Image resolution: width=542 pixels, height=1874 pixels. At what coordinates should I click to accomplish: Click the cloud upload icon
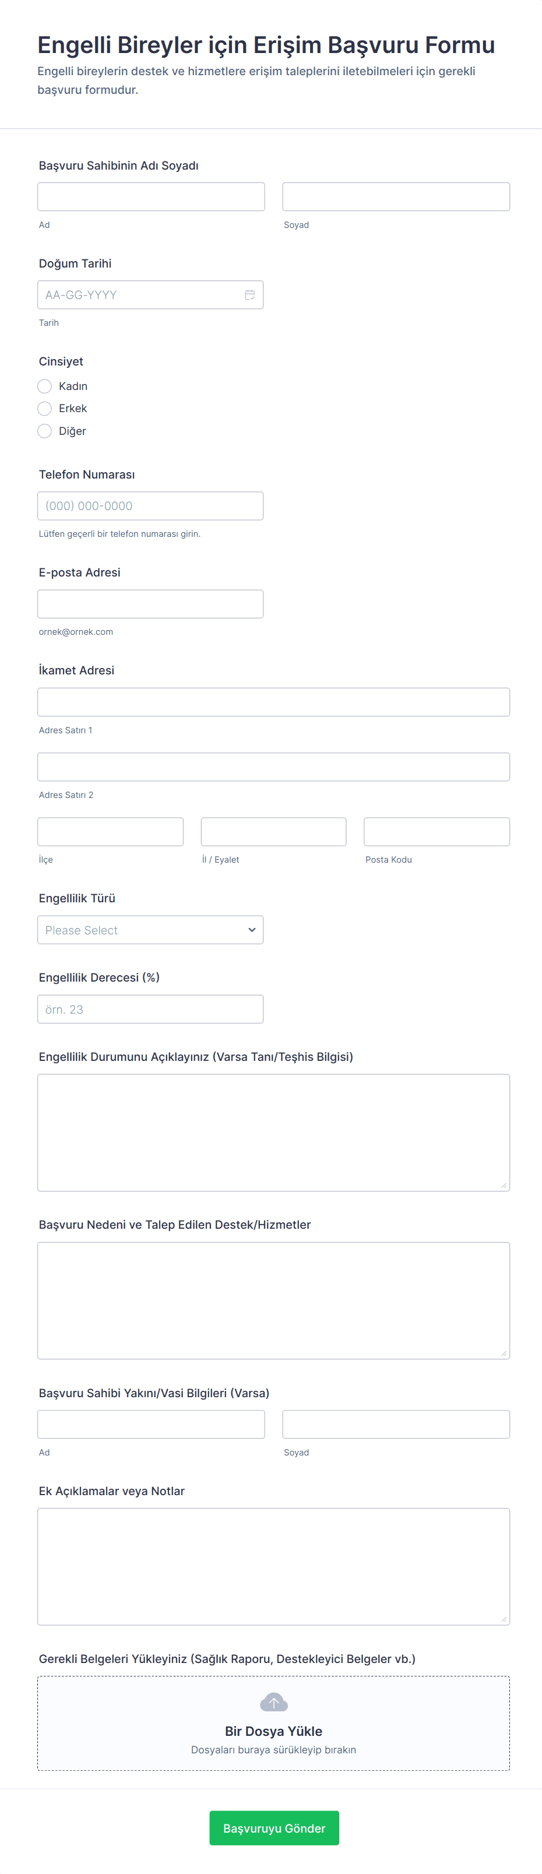click(x=273, y=1701)
